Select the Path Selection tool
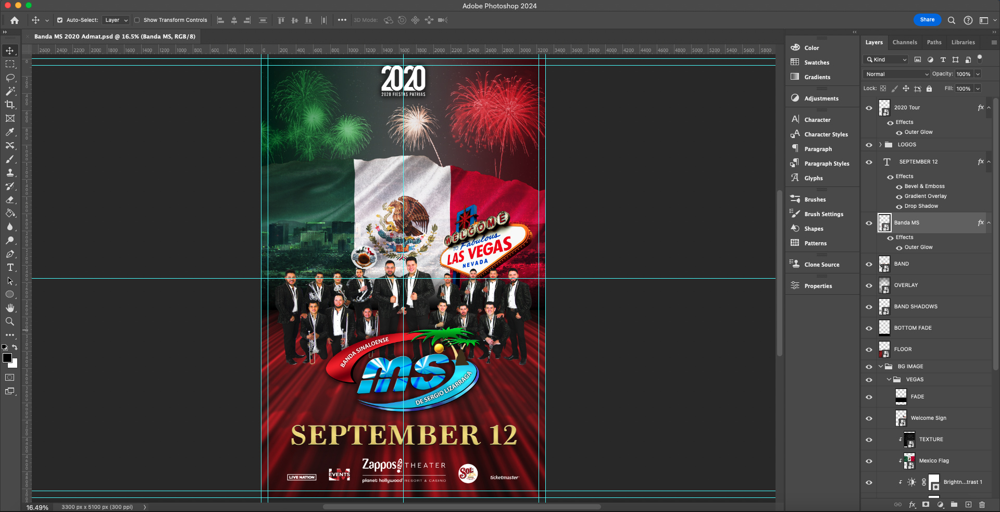 (10, 281)
